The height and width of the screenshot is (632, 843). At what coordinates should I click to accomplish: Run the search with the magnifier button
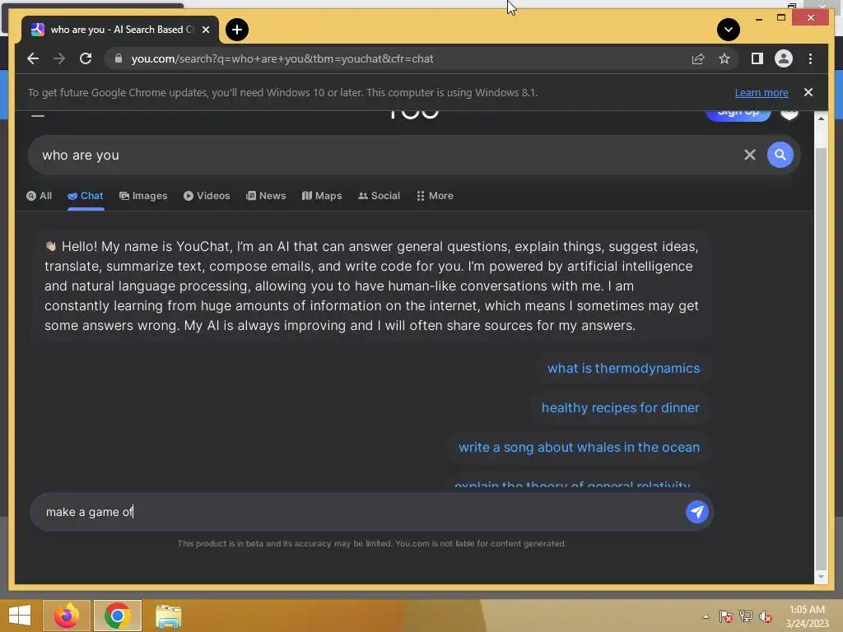(780, 155)
